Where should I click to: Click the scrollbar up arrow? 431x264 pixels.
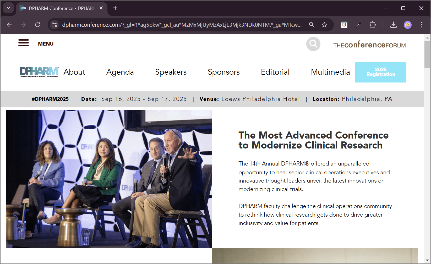(x=427, y=38)
